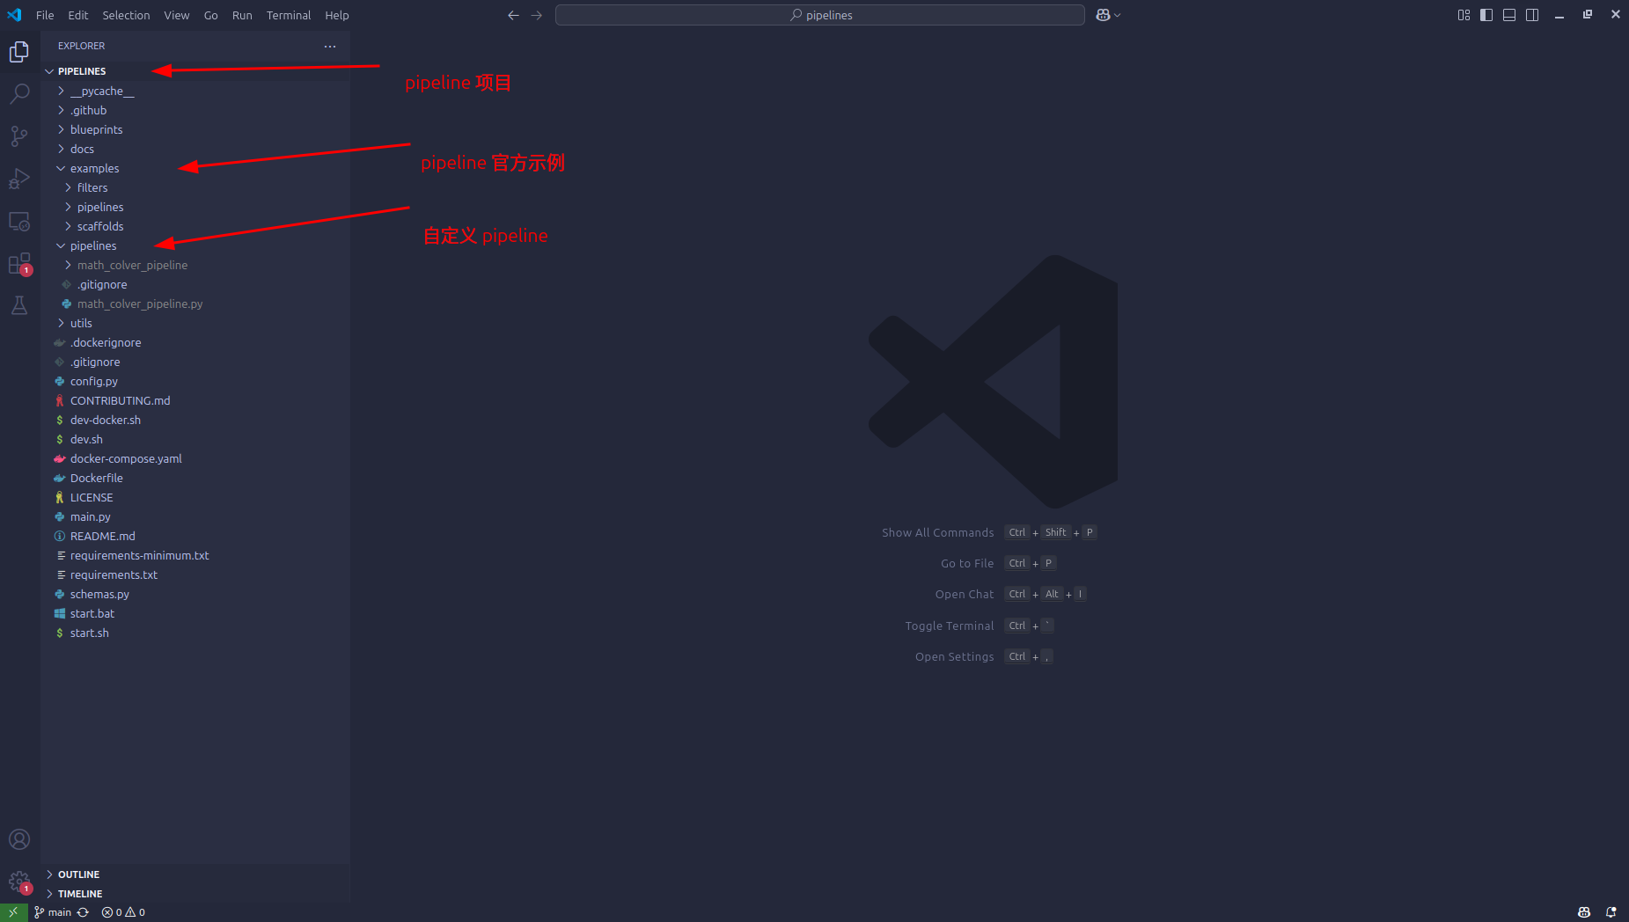Open the .dockerignore file
The image size is (1629, 922).
click(195, 342)
